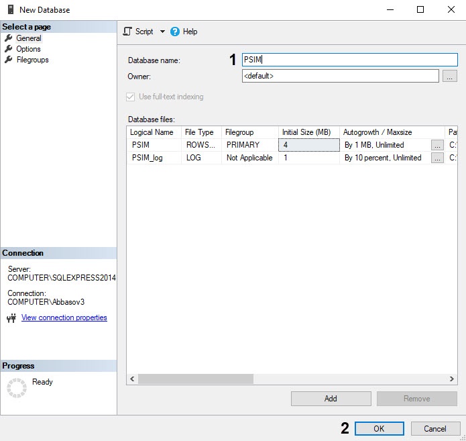Open the Script dropdown arrow
Image resolution: width=466 pixels, height=441 pixels.
[x=162, y=32]
